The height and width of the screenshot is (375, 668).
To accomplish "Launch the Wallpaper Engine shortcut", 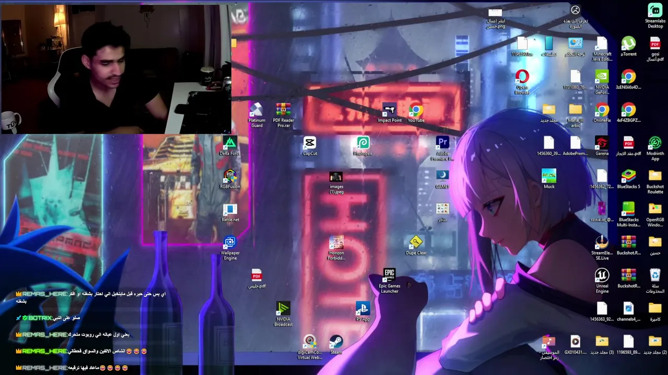I will click(230, 248).
